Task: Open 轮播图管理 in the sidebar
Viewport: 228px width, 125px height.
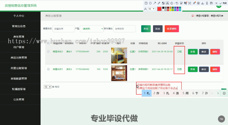Action: (x=19, y=89)
